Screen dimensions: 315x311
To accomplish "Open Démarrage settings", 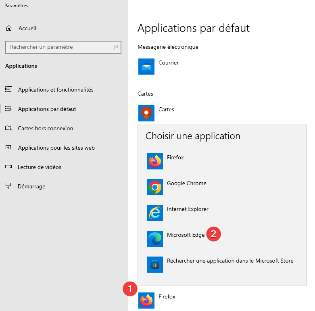I will 31,187.
